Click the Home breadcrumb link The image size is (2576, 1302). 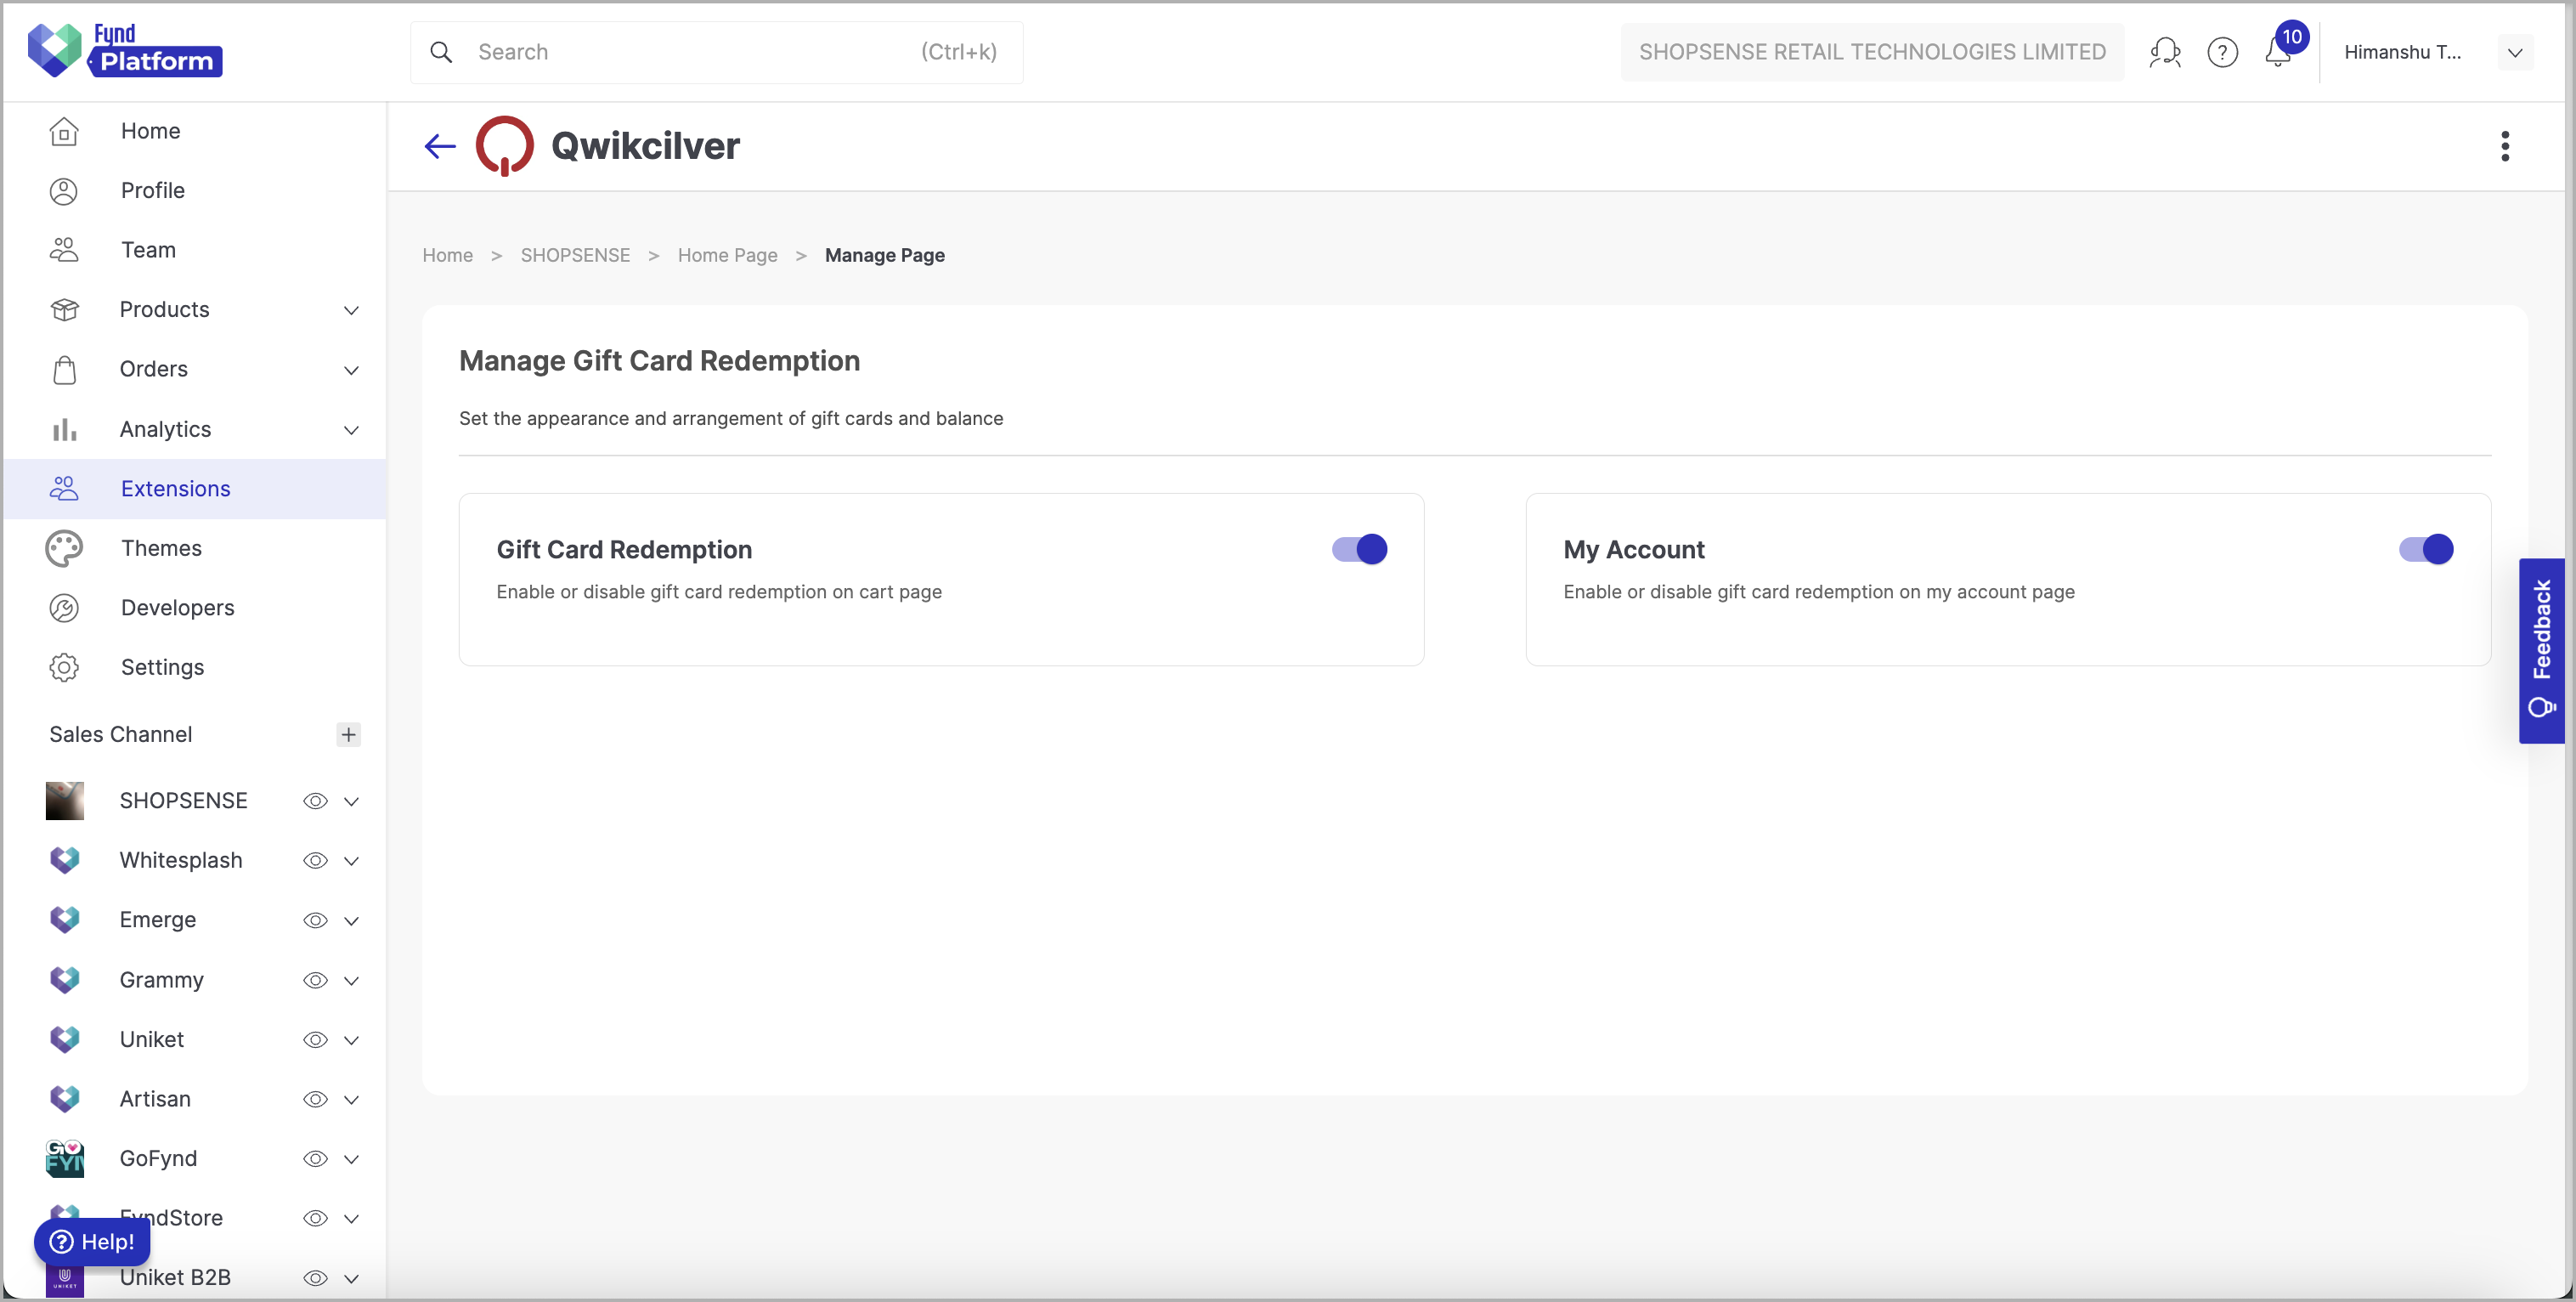447,256
